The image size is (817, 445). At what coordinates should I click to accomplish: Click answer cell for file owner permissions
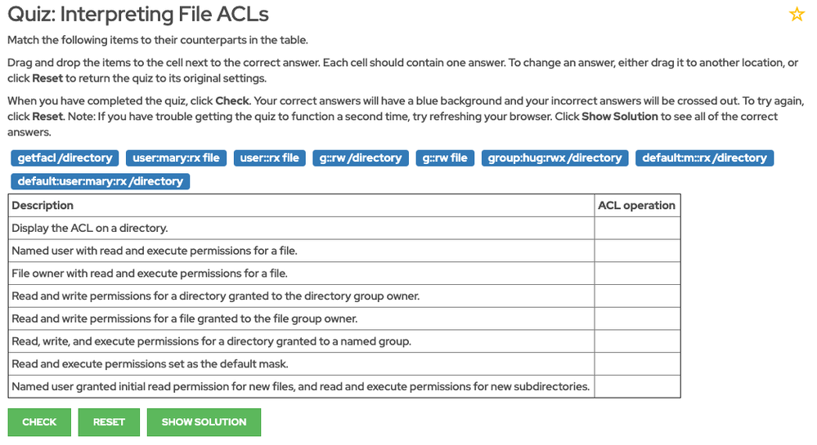(637, 274)
